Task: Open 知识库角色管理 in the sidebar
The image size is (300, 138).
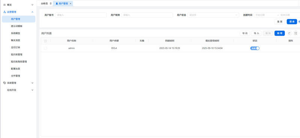Action: tap(18, 61)
